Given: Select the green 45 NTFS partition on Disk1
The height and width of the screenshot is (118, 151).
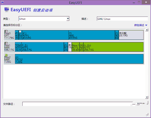Looking at the screenshot, I should 81,47.
